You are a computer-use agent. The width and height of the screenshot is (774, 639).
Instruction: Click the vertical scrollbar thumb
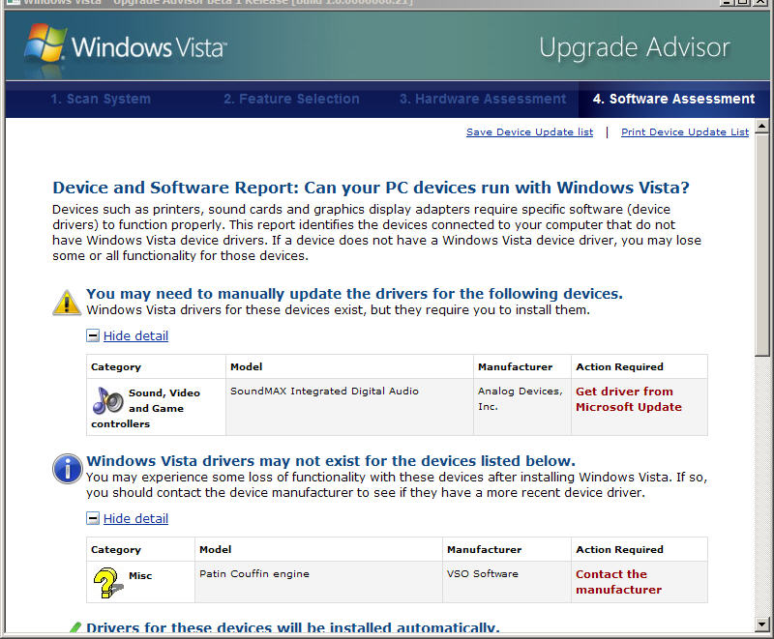[x=762, y=245]
